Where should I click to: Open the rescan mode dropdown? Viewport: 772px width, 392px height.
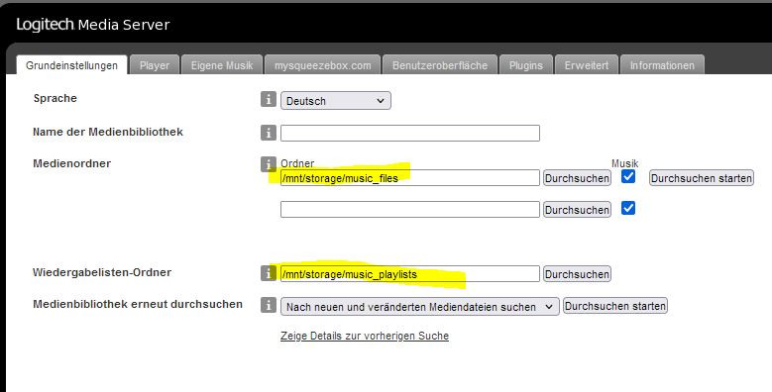[x=420, y=307]
